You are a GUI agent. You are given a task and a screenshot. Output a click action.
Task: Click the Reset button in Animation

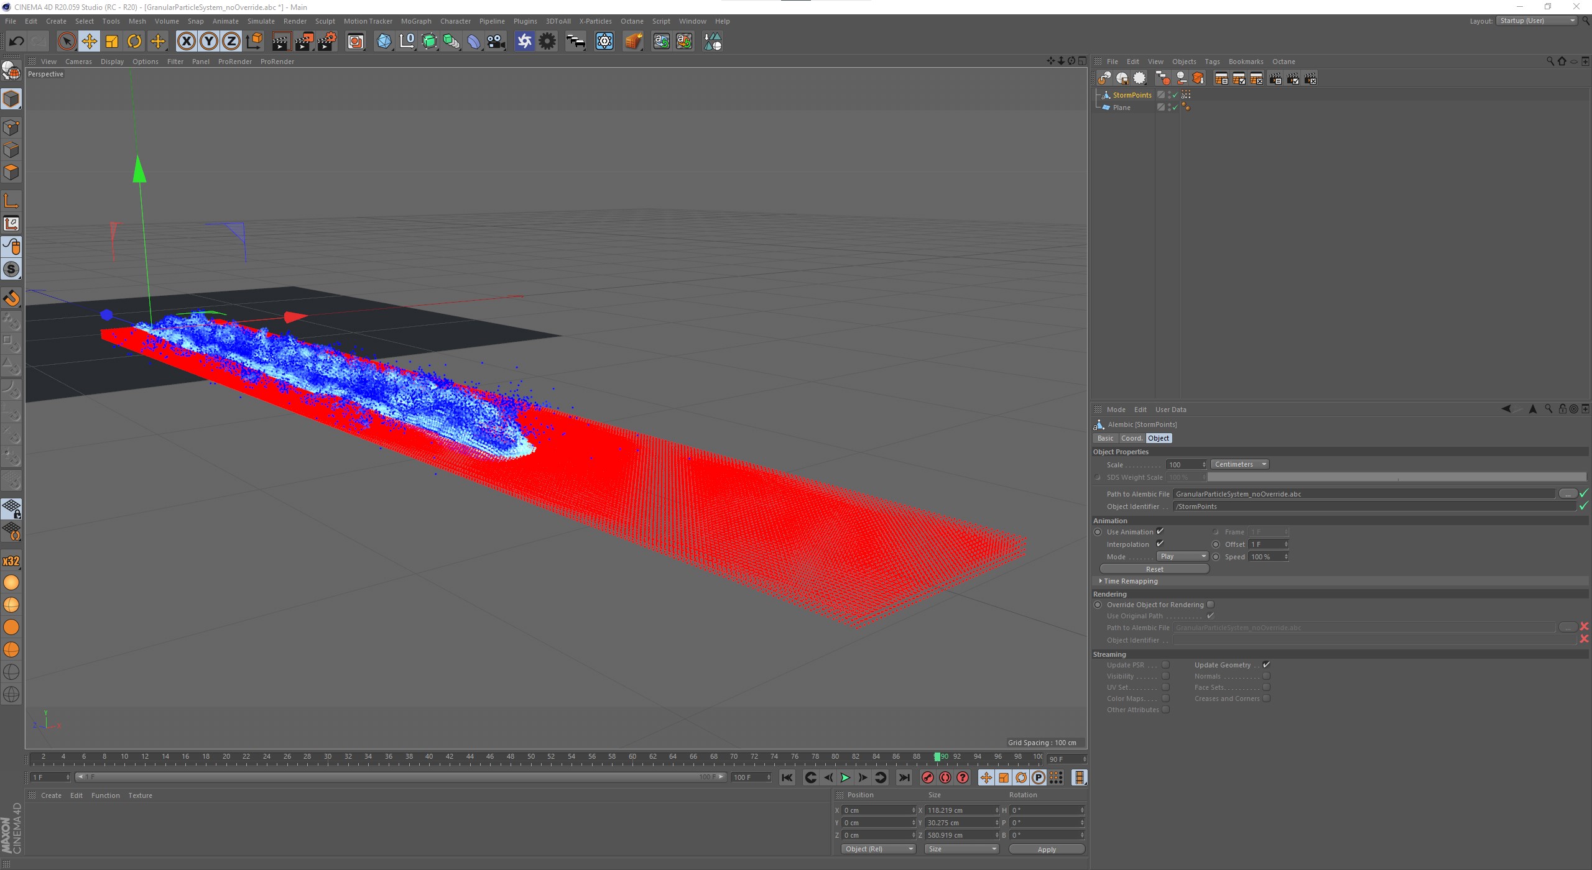click(x=1154, y=569)
